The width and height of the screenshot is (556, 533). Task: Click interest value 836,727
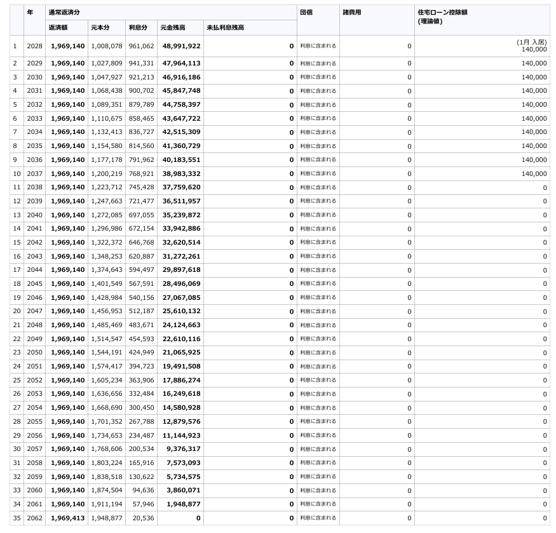(142, 132)
